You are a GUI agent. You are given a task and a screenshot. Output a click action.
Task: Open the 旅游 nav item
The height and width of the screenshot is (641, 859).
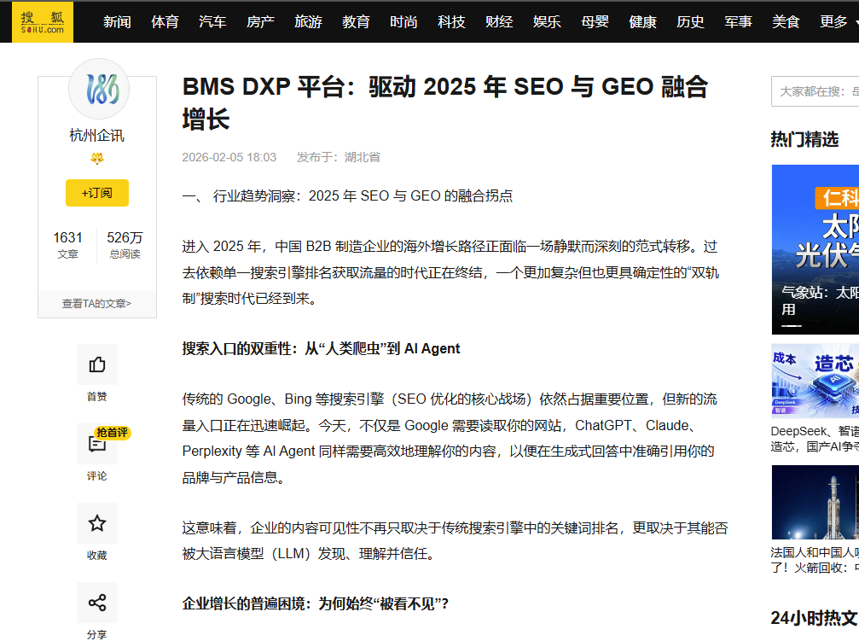tap(308, 22)
